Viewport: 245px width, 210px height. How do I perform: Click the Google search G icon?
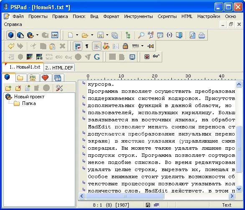click(97, 57)
